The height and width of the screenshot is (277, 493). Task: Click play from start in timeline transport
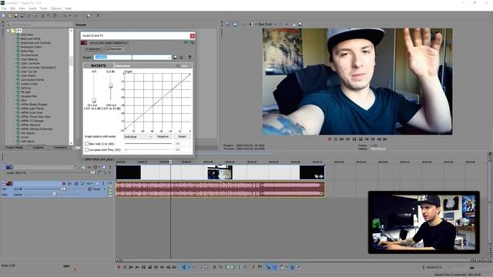tap(131, 267)
